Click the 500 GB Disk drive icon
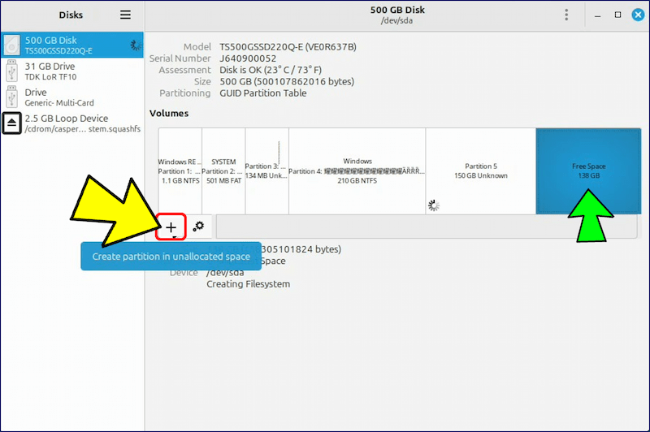Viewport: 650px width, 432px height. click(12, 45)
